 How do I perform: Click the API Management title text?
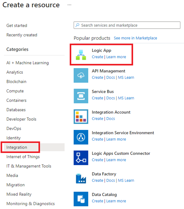[109, 71]
